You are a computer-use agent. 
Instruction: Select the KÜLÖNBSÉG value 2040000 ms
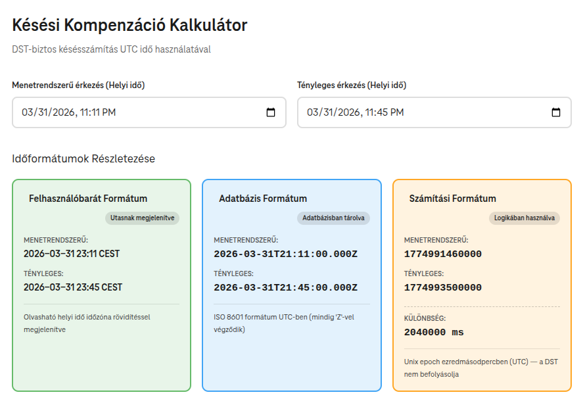click(434, 333)
